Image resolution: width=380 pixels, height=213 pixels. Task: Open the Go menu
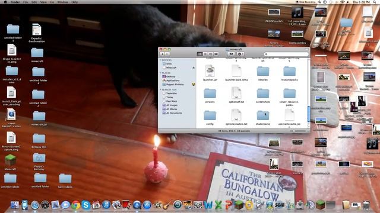[52, 2]
